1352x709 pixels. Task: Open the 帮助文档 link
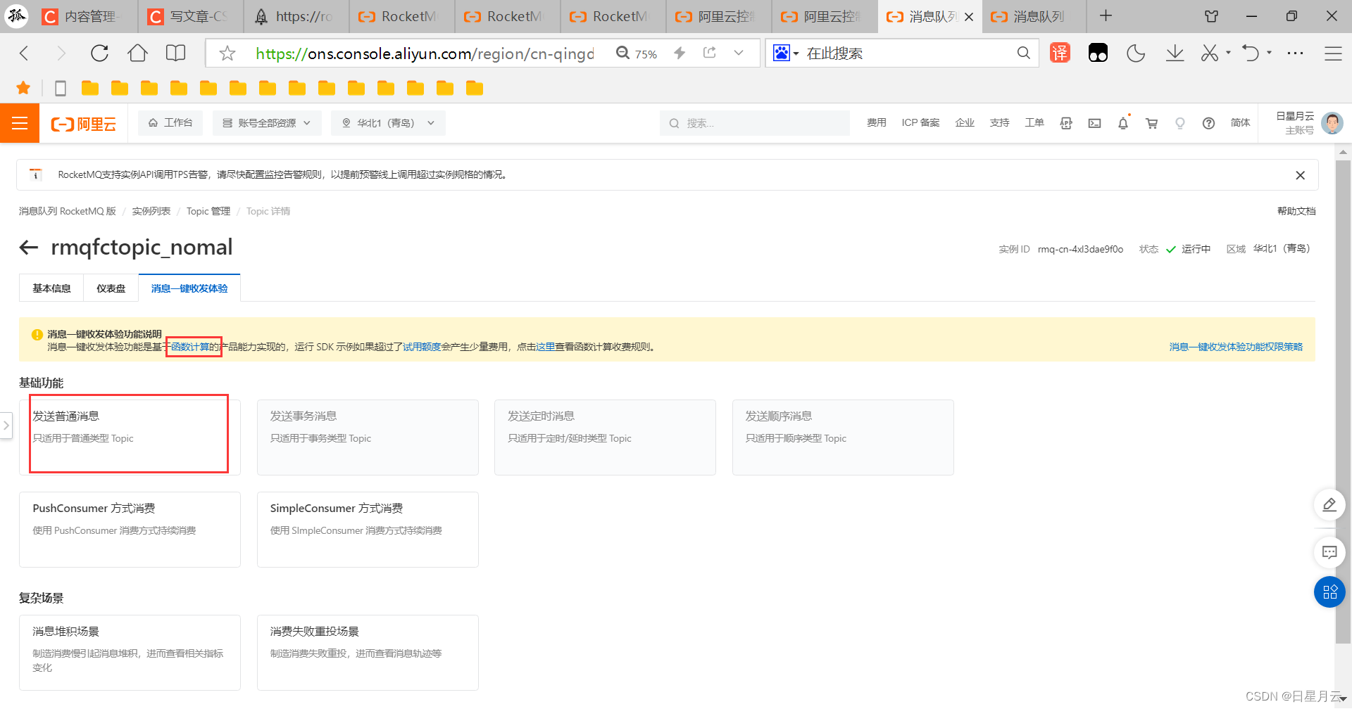click(1296, 211)
